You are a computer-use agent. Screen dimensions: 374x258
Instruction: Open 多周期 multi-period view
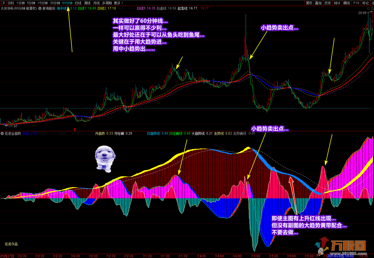point(107,3)
